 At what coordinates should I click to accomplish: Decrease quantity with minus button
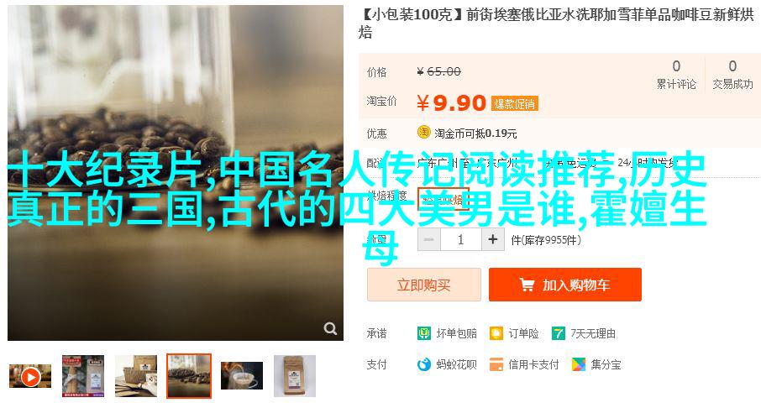click(x=429, y=239)
